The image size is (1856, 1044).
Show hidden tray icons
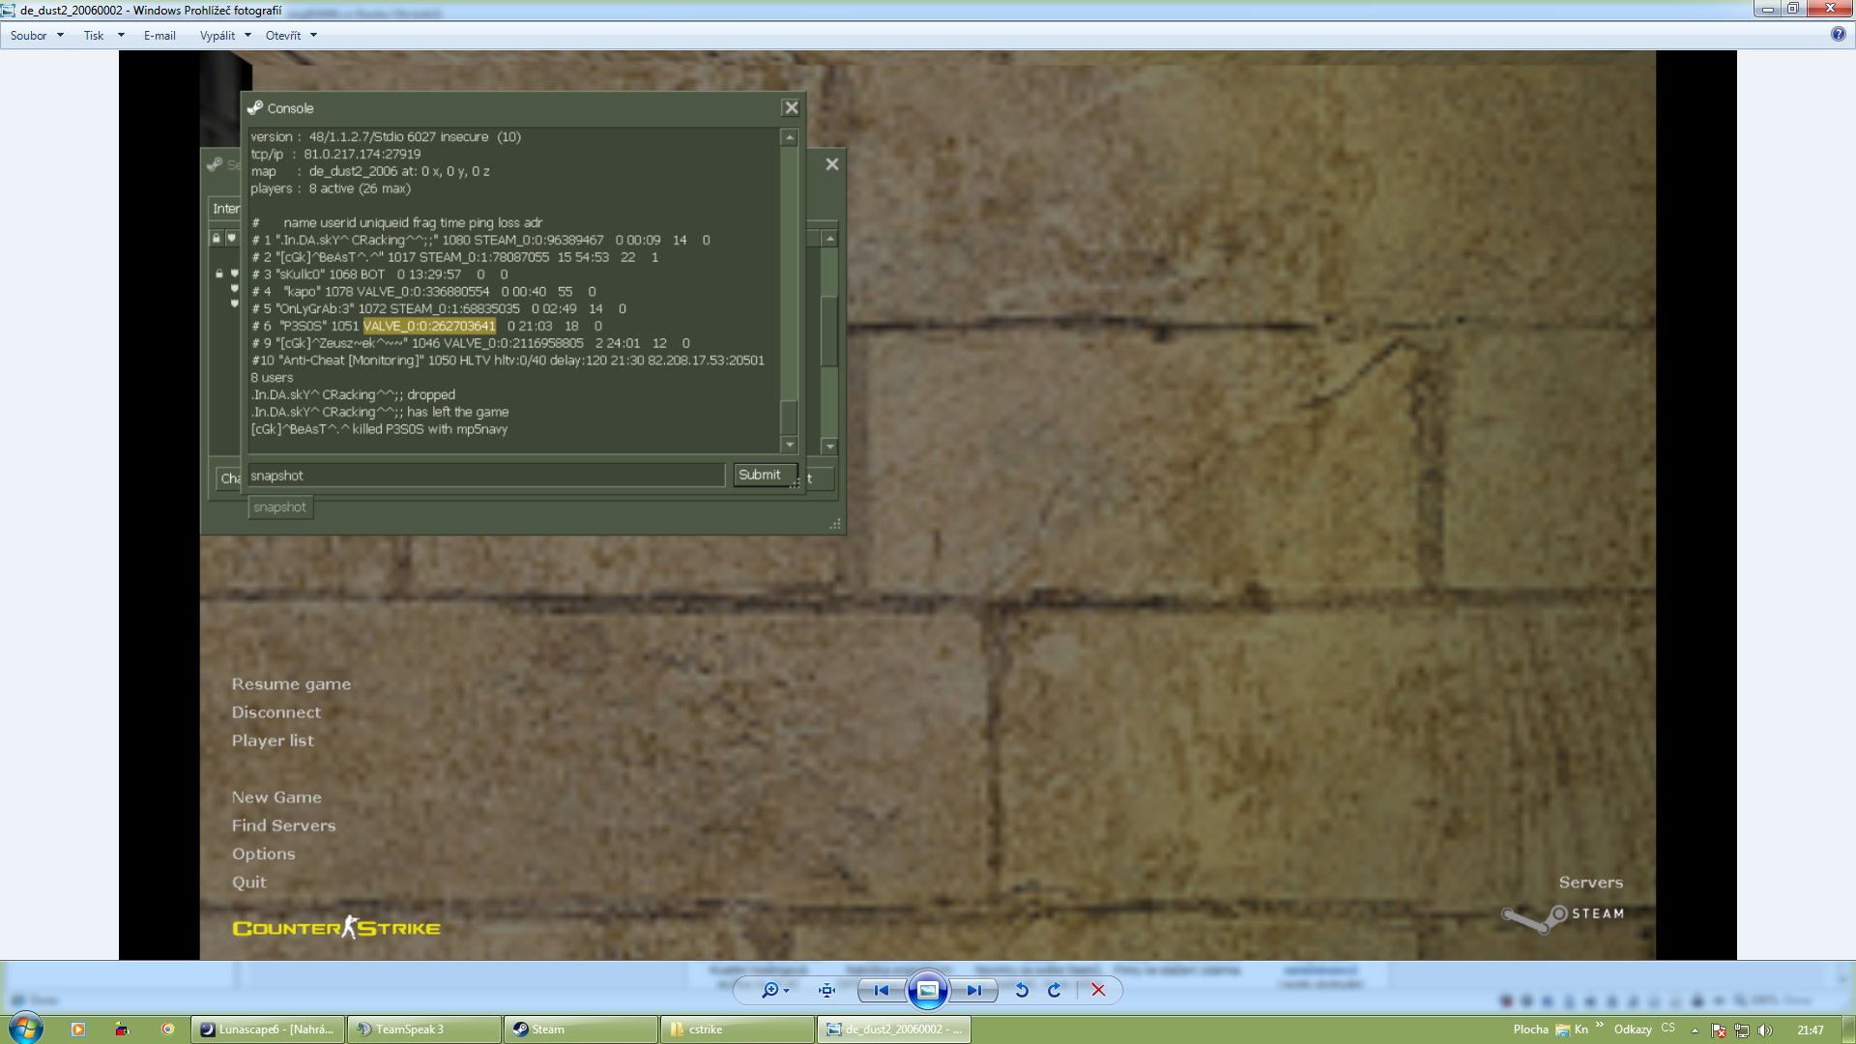(x=1695, y=1030)
